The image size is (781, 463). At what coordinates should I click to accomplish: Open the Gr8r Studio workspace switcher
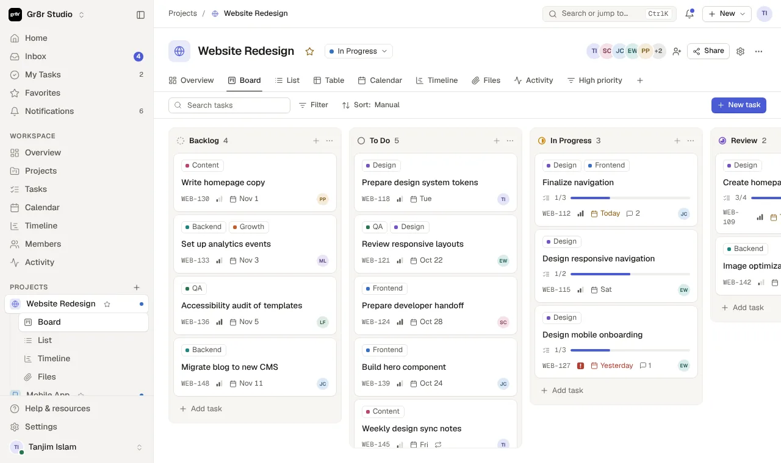47,15
